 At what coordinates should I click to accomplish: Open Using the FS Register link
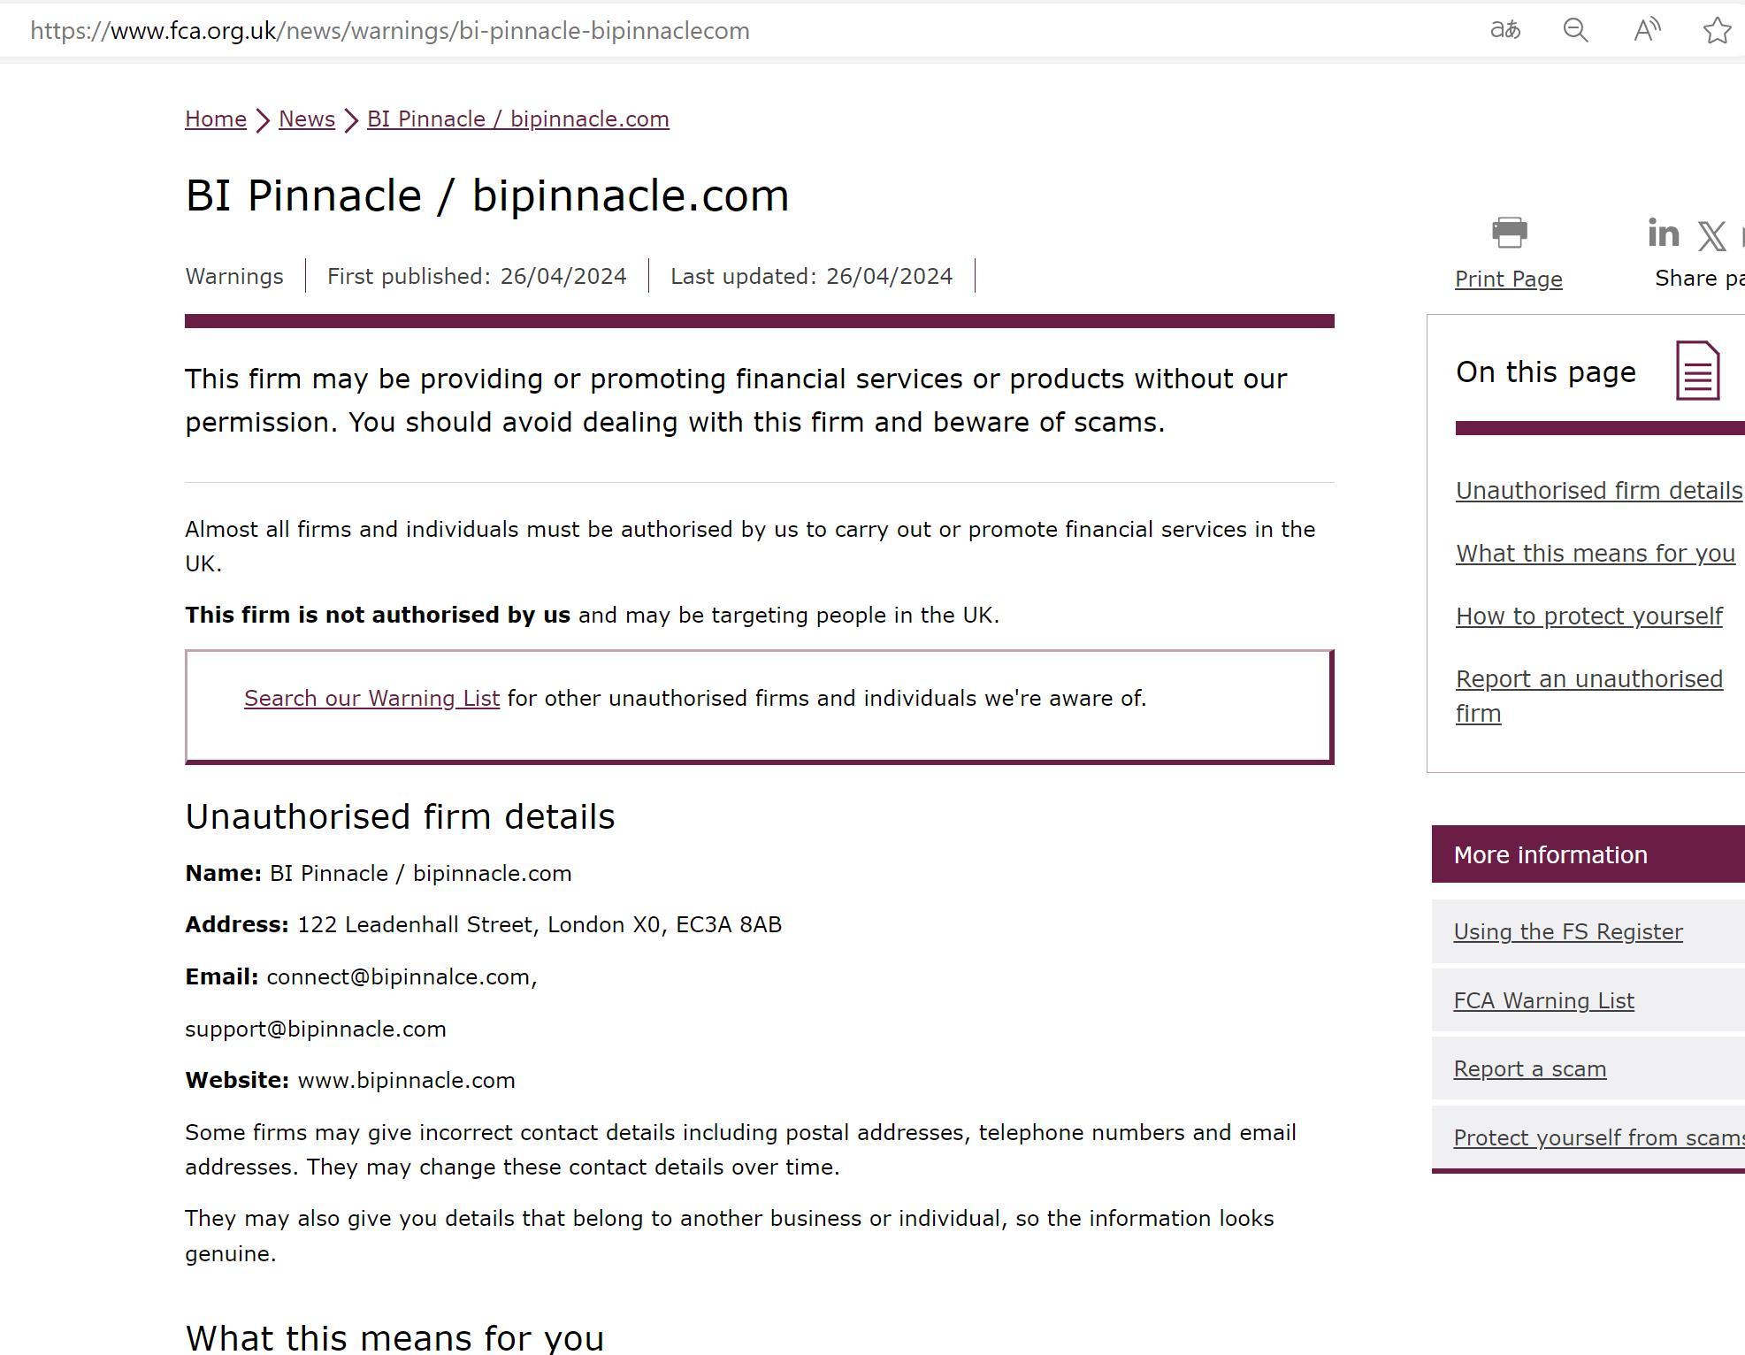click(x=1567, y=932)
